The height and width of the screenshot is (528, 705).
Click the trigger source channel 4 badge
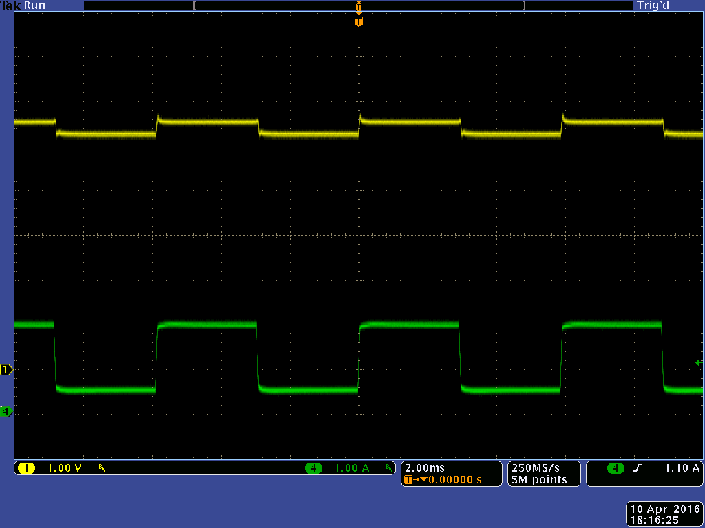tap(615, 468)
